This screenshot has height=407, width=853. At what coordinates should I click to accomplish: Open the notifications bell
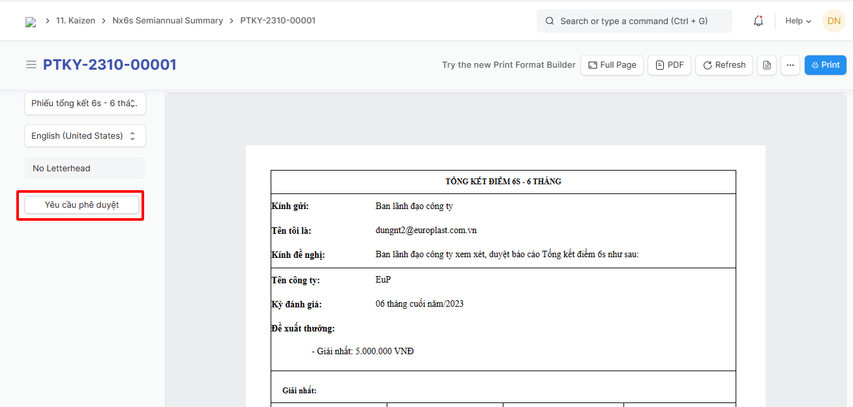tap(758, 21)
